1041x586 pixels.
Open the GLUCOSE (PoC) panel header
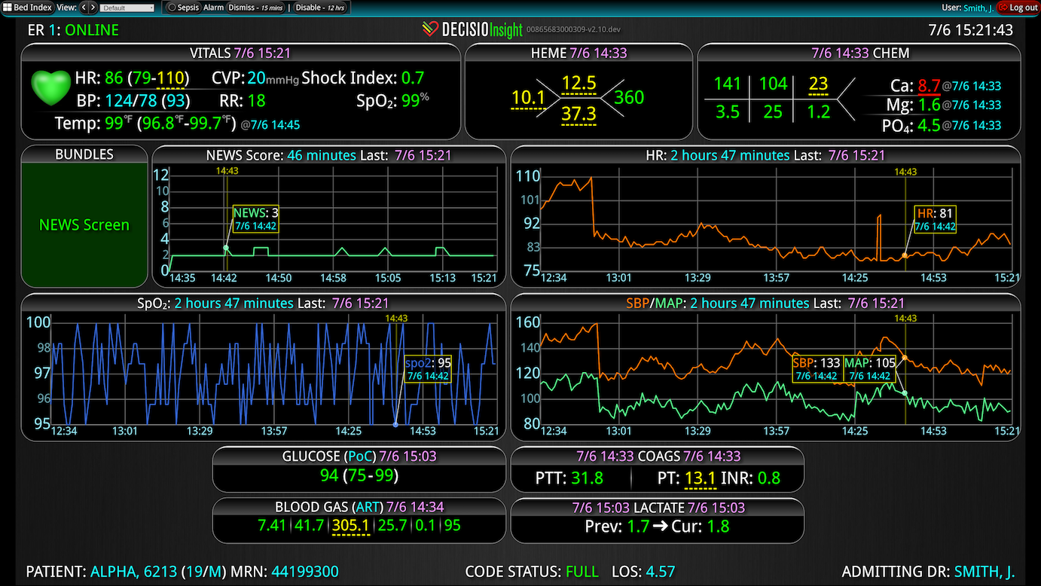click(x=359, y=456)
